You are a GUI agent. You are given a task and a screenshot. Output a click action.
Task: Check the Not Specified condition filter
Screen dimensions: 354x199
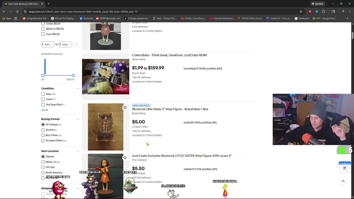coord(43,104)
